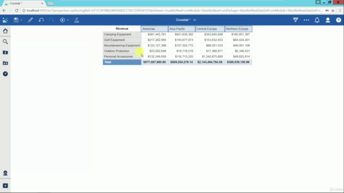Toggle the Edit pencil icon
344x193 pixels.
tap(30, 20)
